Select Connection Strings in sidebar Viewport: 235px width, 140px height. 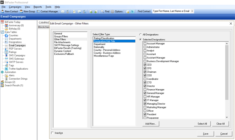18,79
